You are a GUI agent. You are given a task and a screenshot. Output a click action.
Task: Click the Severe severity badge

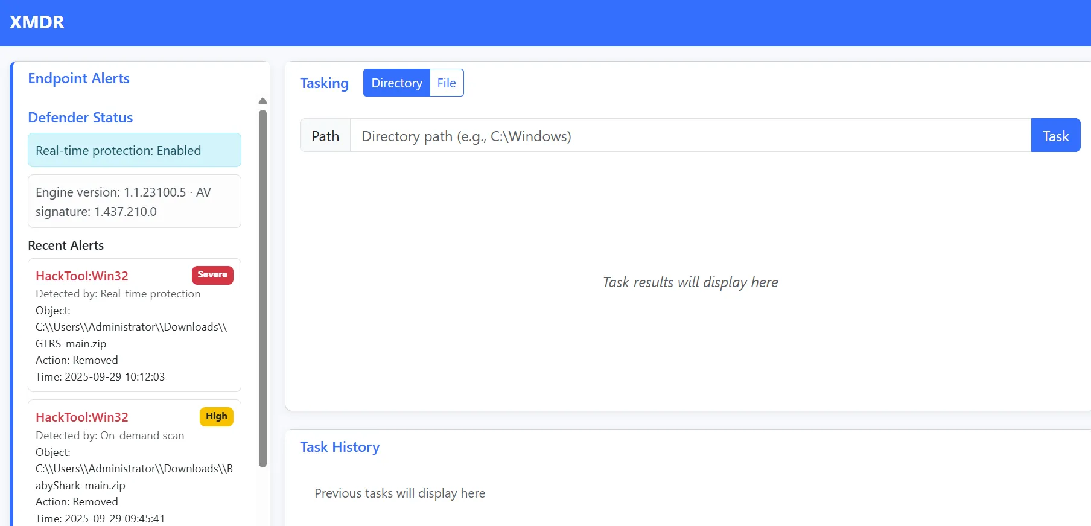click(x=212, y=275)
